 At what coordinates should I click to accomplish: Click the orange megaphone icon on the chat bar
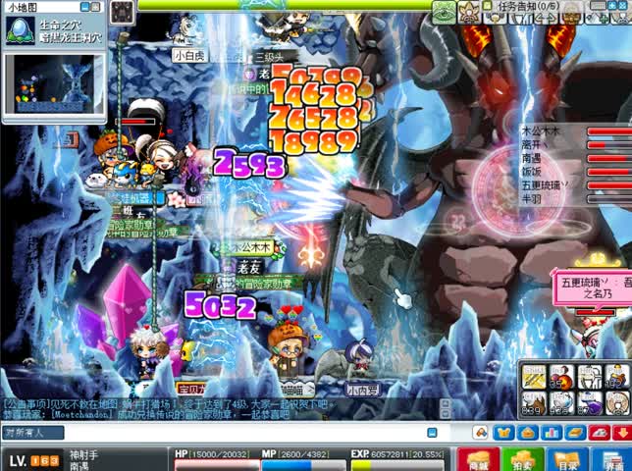(x=481, y=433)
